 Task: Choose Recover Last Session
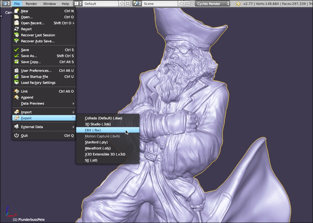pos(44,35)
